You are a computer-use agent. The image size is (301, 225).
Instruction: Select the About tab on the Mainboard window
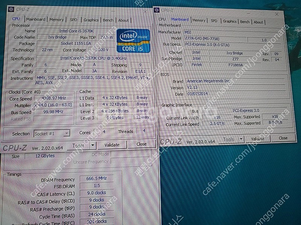(x=258, y=22)
